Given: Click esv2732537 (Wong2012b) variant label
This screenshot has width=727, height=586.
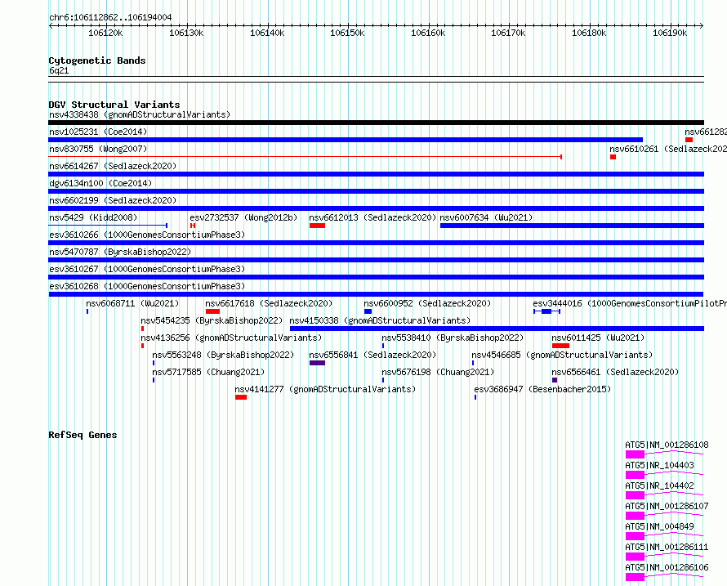Looking at the screenshot, I should [243, 217].
